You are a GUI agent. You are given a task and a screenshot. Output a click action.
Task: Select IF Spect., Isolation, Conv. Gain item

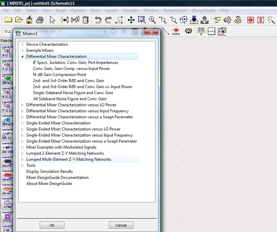[x=75, y=63]
